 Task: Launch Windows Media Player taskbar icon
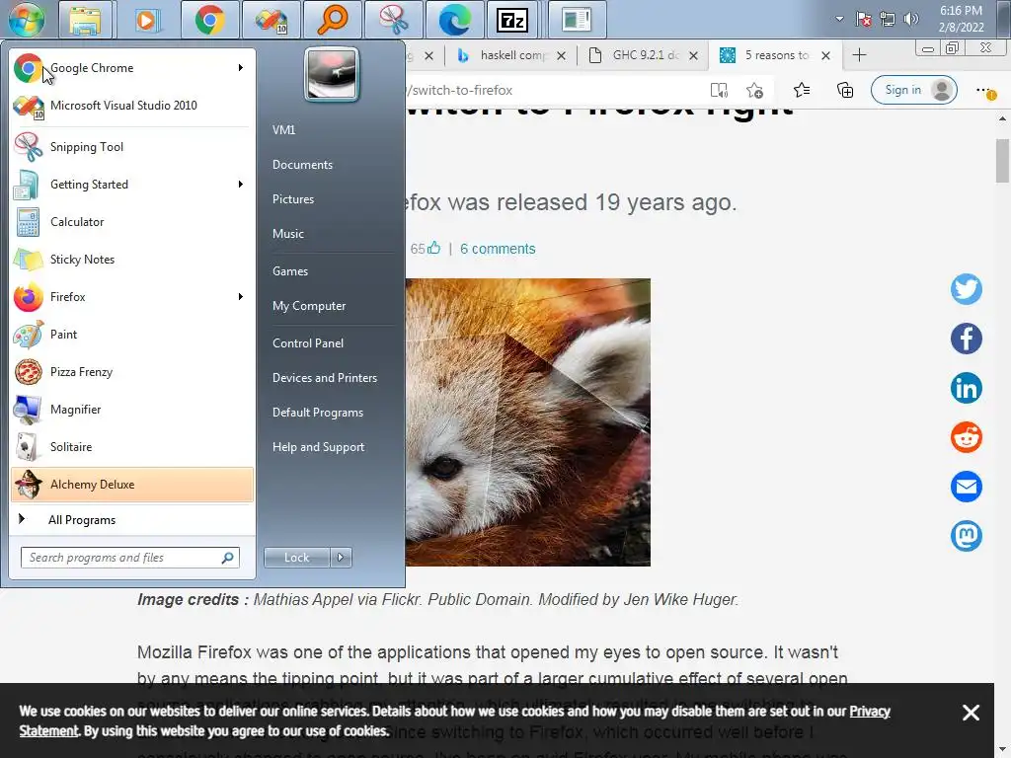(x=146, y=20)
